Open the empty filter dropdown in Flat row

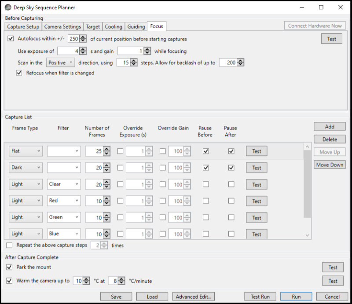(x=64, y=151)
